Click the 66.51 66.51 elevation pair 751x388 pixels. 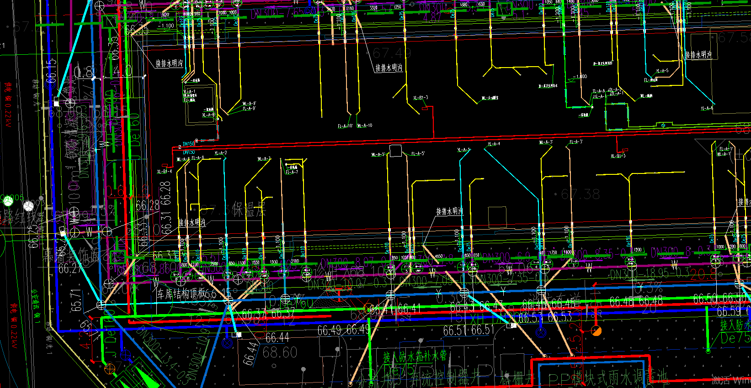[469, 330]
